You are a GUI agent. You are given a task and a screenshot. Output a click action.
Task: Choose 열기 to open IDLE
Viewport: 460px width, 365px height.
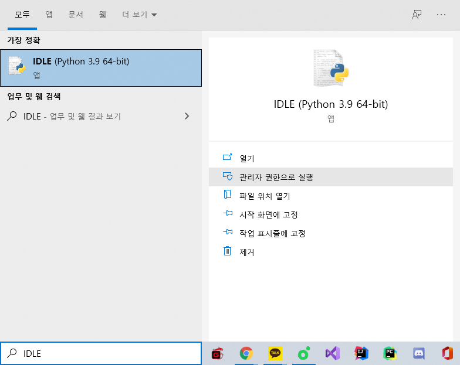(331, 158)
